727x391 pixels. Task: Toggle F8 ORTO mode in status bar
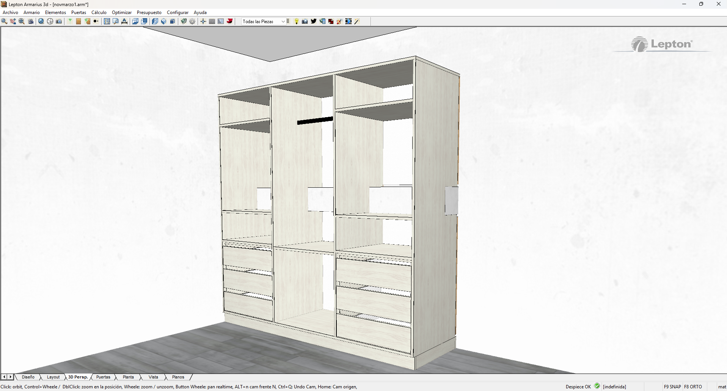coord(693,387)
